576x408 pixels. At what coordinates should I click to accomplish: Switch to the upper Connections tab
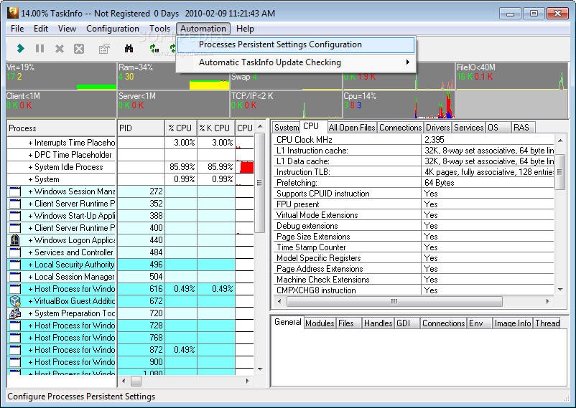[401, 128]
